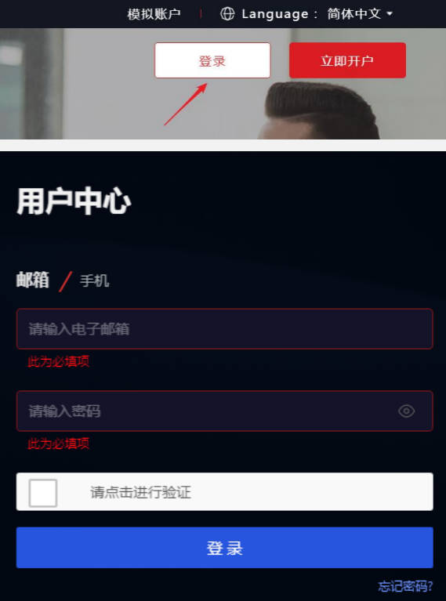This screenshot has height=601, width=446.
Task: Open the 模拟账户 demo account link
Action: 154,14
